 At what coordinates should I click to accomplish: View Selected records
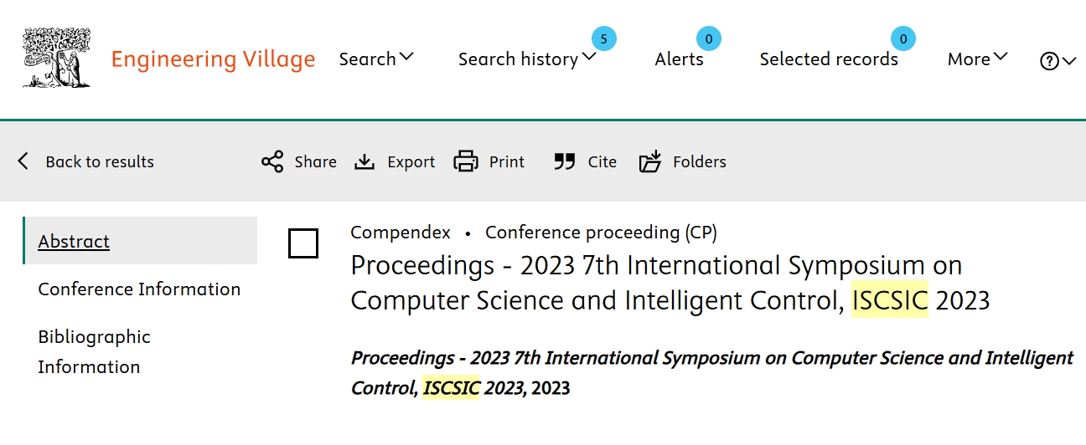[829, 59]
